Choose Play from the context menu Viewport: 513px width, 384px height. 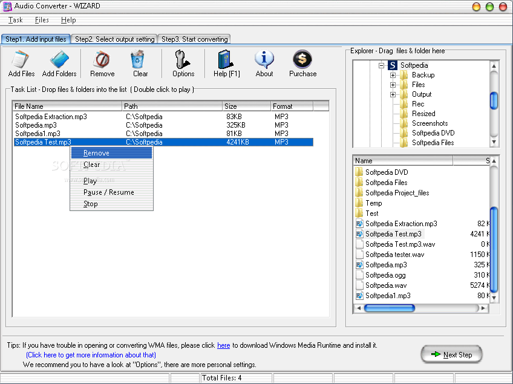click(x=111, y=181)
